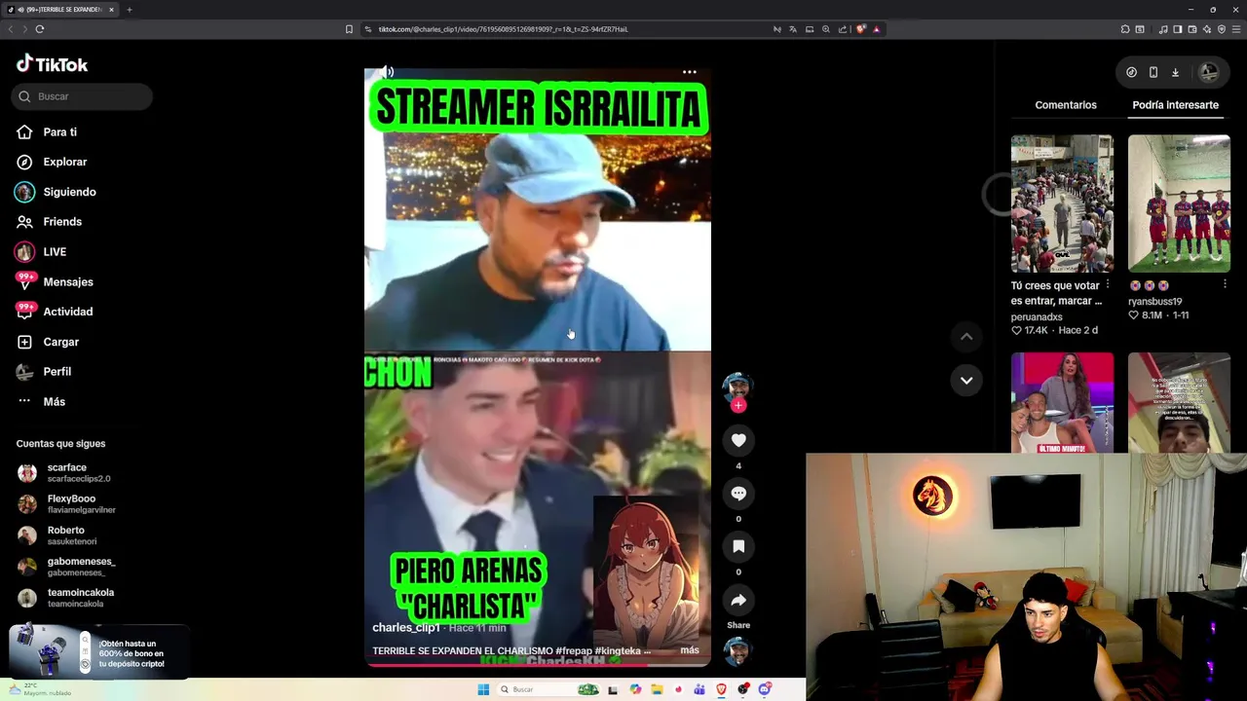Open Perfil in the sidebar
1247x701 pixels.
pos(57,372)
